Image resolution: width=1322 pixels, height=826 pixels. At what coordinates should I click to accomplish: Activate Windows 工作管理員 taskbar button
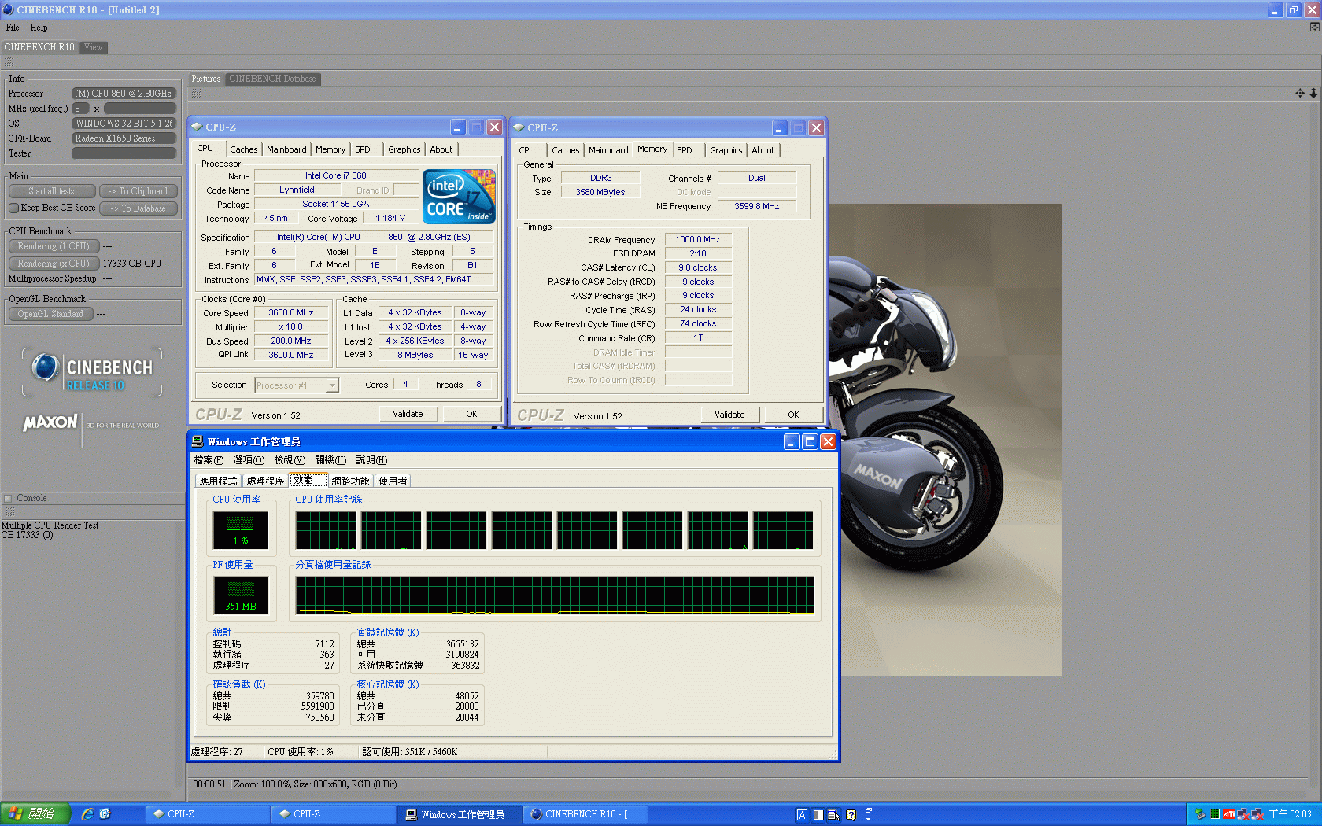pyautogui.click(x=460, y=814)
